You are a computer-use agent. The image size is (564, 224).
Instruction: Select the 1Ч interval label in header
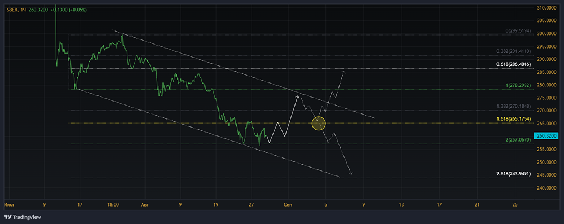click(x=23, y=10)
